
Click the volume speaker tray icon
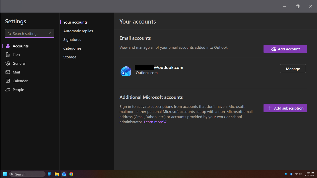[x=301, y=174]
